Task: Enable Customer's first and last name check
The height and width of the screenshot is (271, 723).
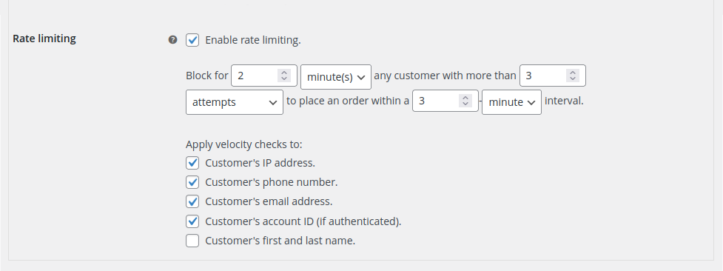Action: [x=192, y=241]
